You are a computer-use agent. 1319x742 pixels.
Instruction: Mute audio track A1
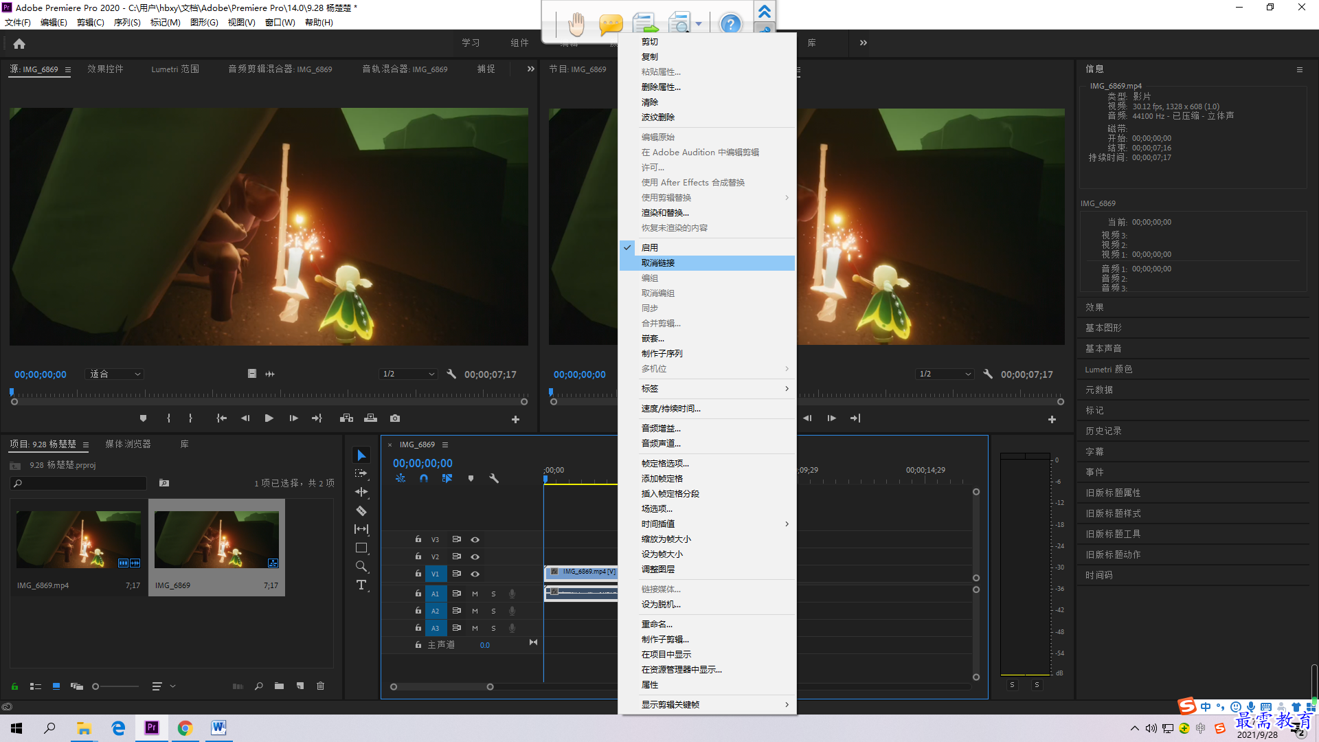coord(475,594)
